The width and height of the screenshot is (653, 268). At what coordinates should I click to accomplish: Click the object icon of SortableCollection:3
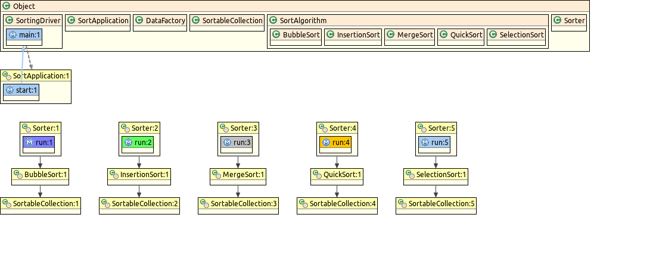pos(204,204)
